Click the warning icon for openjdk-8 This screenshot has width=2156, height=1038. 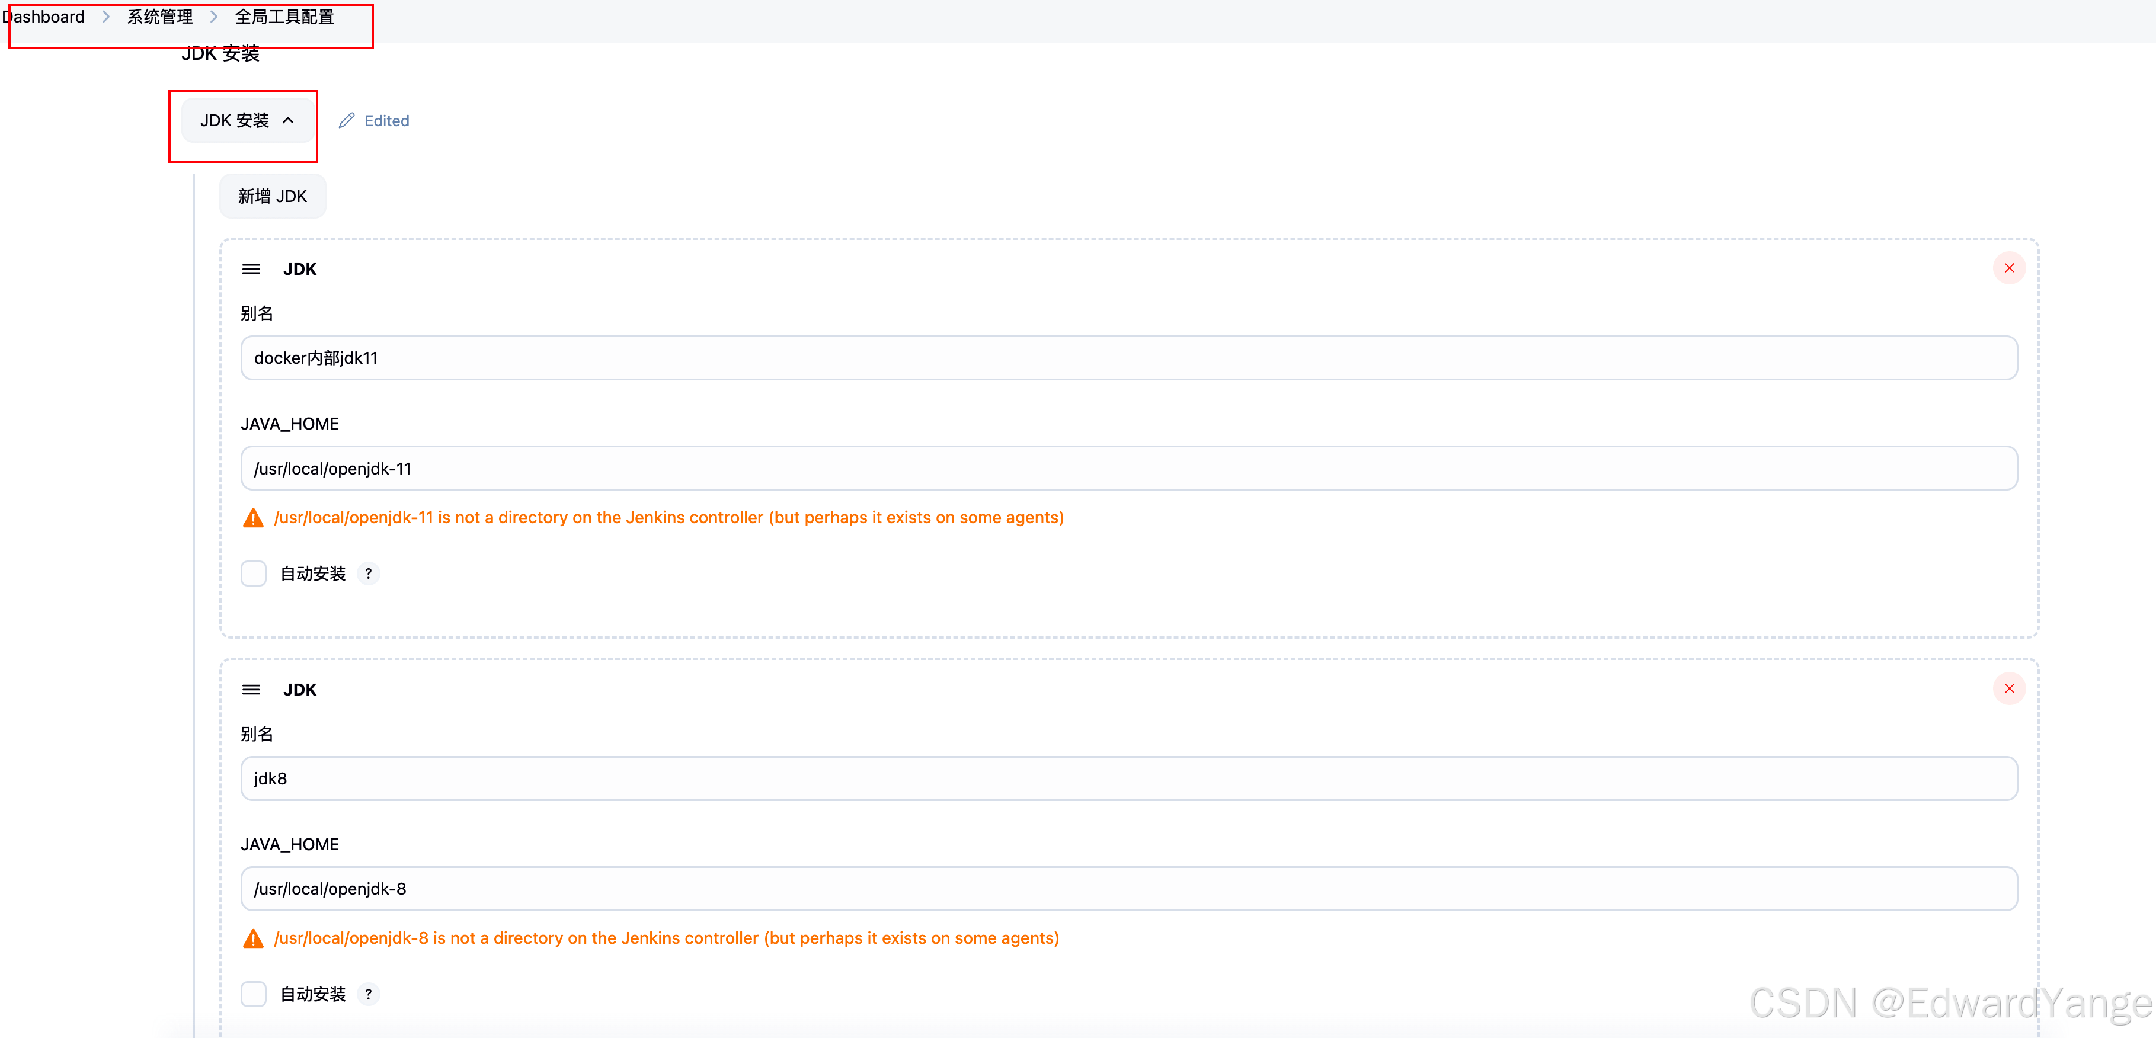tap(253, 939)
